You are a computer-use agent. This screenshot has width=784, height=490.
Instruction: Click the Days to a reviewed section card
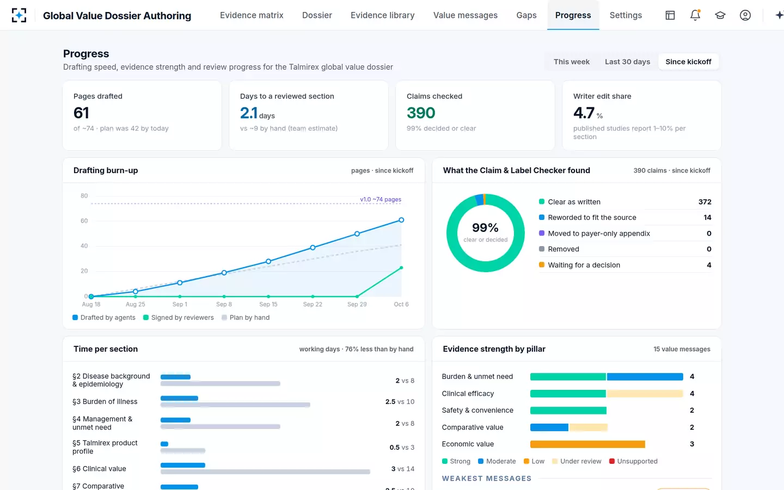pyautogui.click(x=309, y=115)
